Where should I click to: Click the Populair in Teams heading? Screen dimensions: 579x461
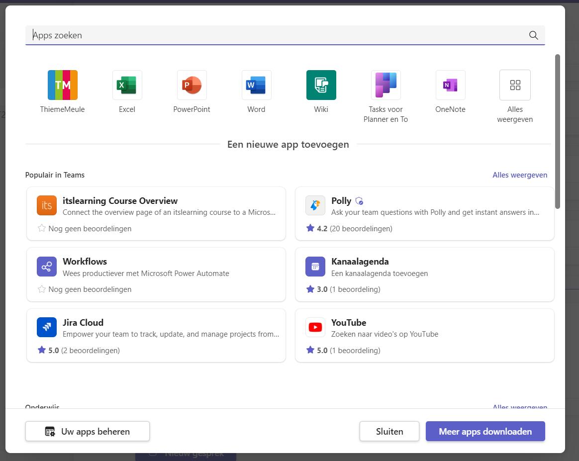[x=55, y=175]
